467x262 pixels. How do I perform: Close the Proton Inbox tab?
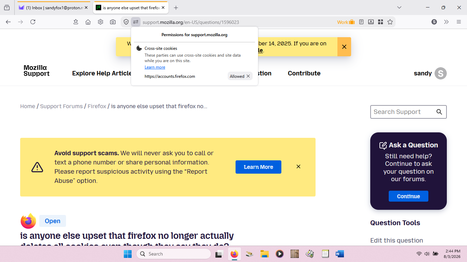point(86,8)
